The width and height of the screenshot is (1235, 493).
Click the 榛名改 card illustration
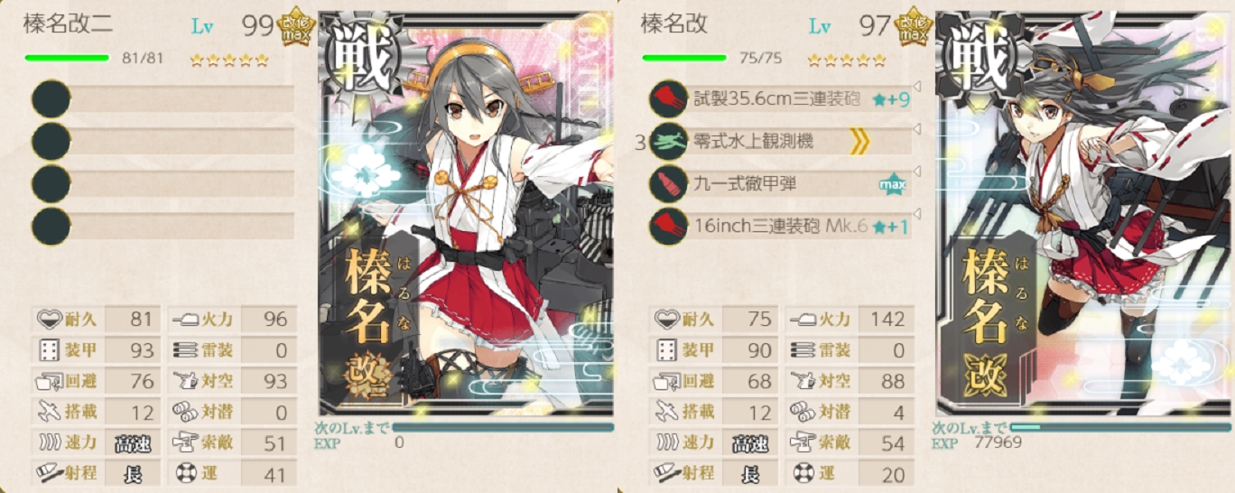click(x=1084, y=214)
